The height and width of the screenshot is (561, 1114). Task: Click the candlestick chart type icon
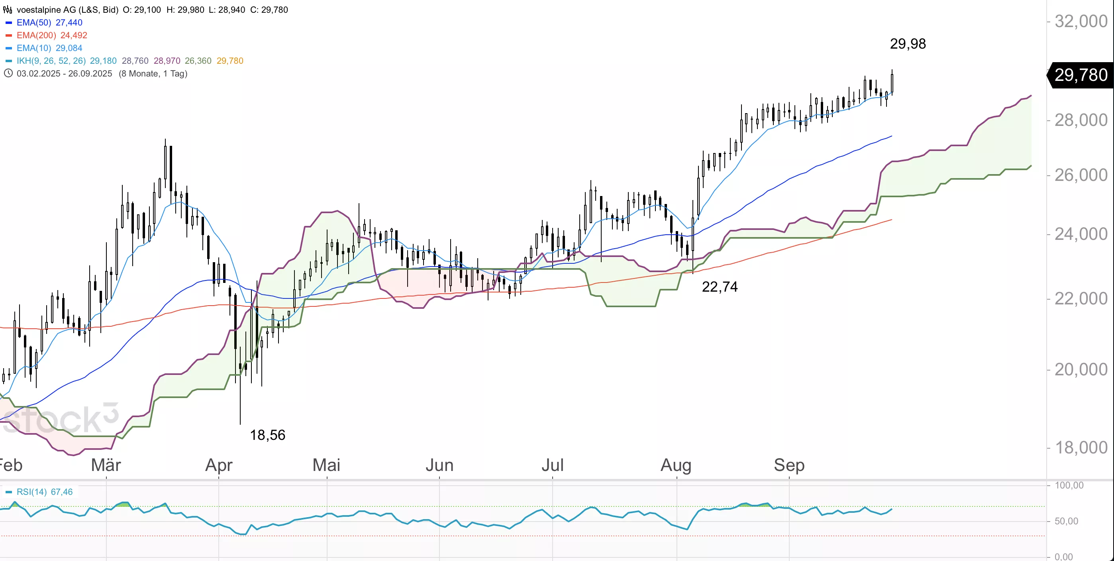(x=7, y=10)
